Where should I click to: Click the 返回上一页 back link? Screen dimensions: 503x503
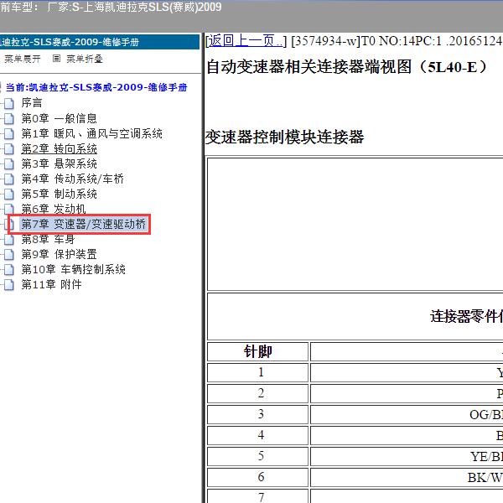point(245,41)
